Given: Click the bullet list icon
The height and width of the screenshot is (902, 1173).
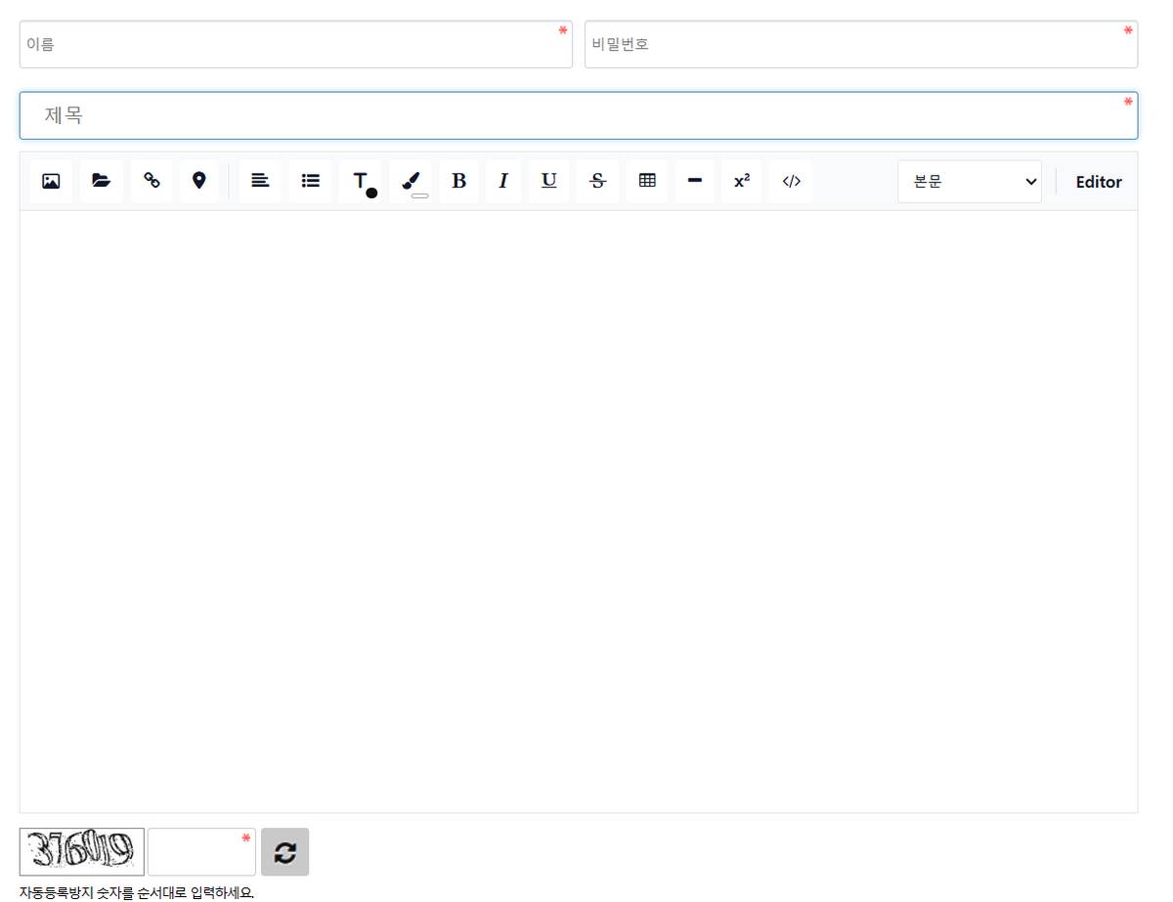Looking at the screenshot, I should [311, 181].
